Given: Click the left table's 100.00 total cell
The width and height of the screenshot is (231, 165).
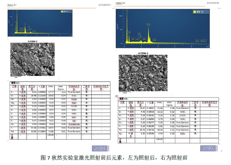Looking at the screenshot, I should [x=50, y=135].
